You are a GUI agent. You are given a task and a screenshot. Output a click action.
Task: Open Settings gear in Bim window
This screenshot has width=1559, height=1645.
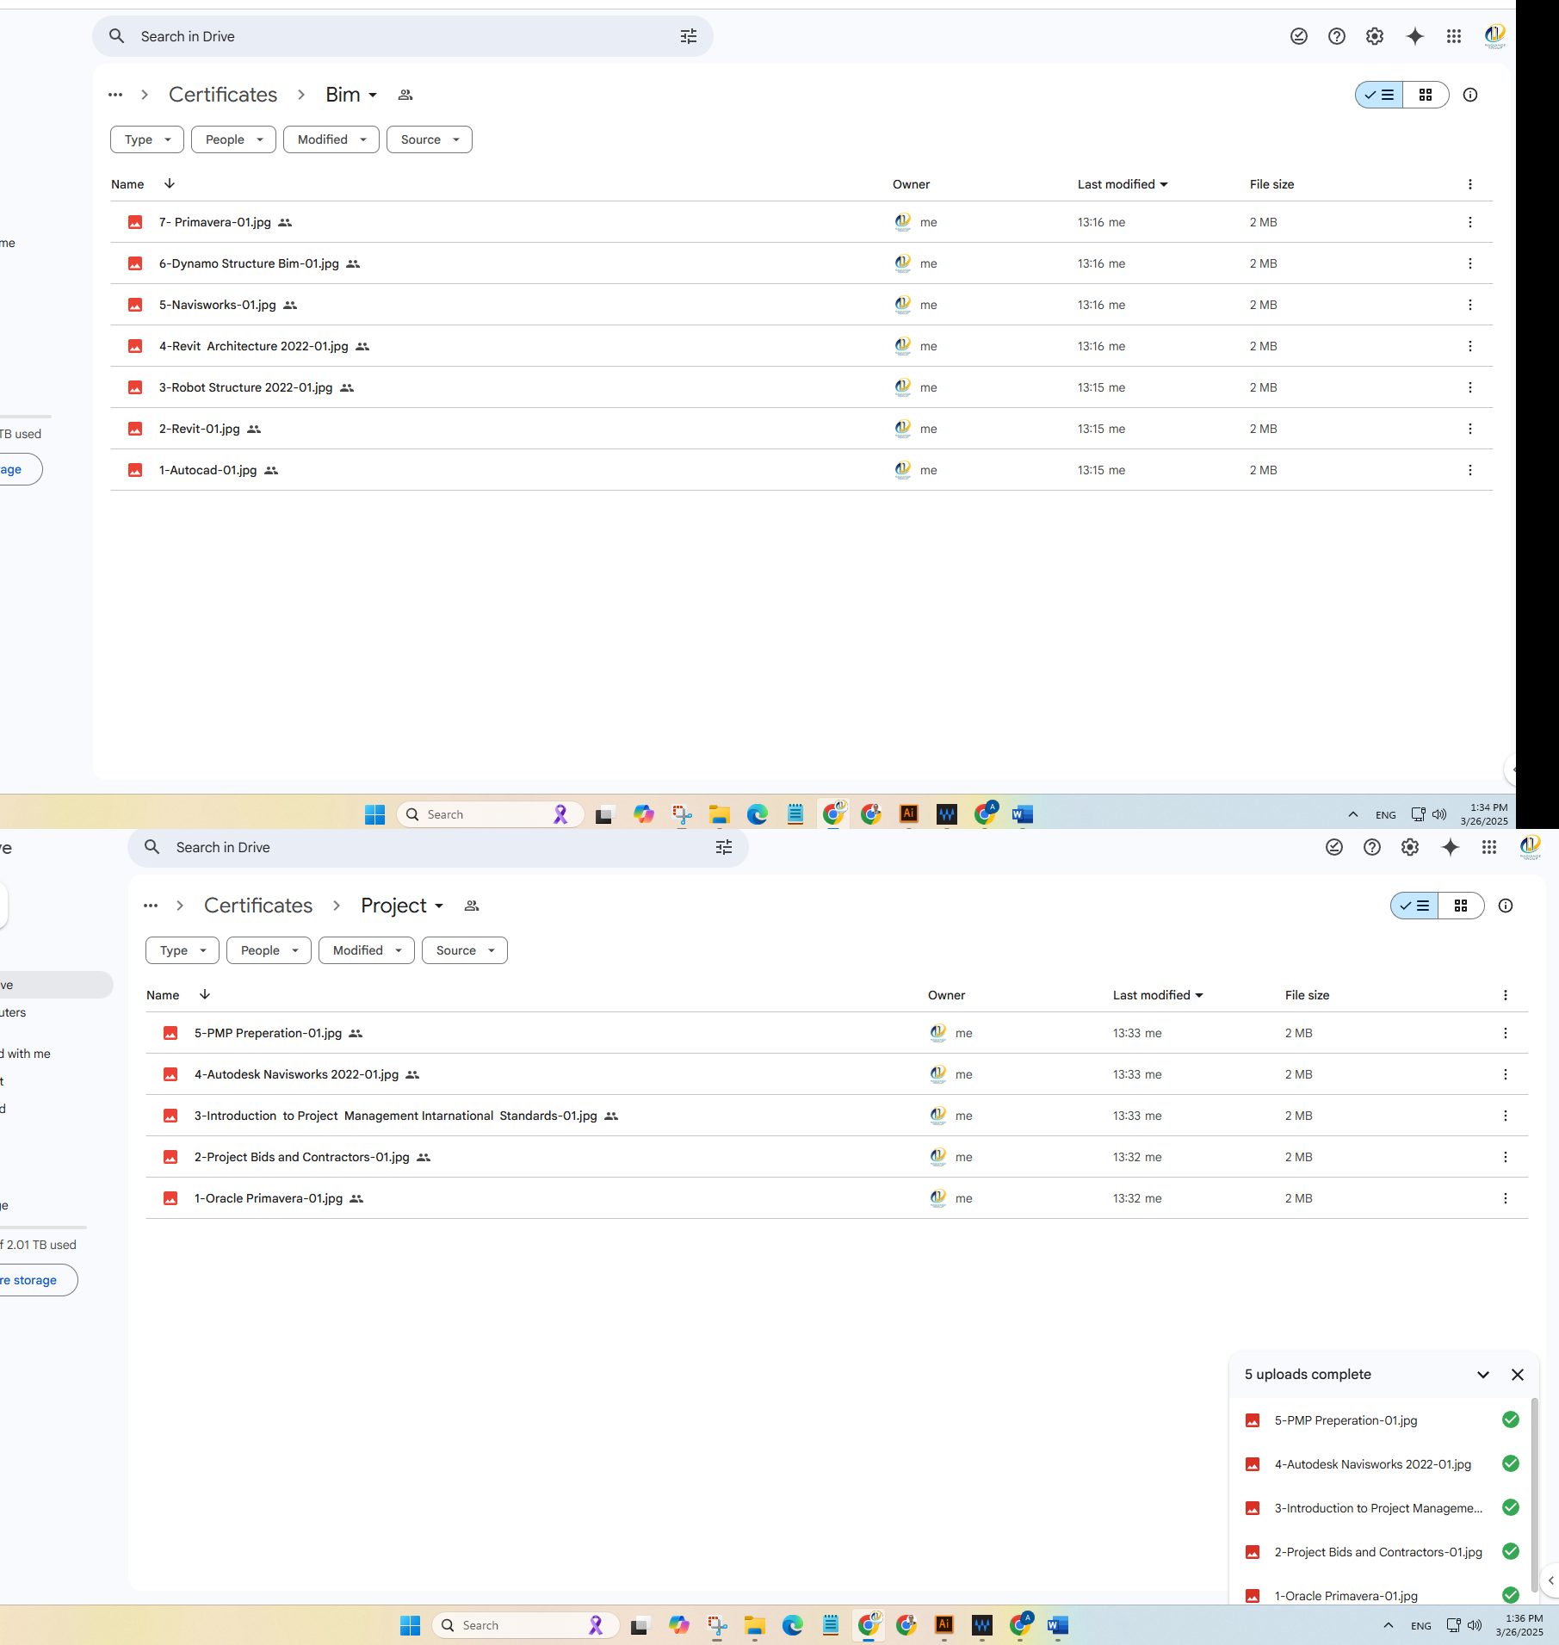[x=1375, y=36]
